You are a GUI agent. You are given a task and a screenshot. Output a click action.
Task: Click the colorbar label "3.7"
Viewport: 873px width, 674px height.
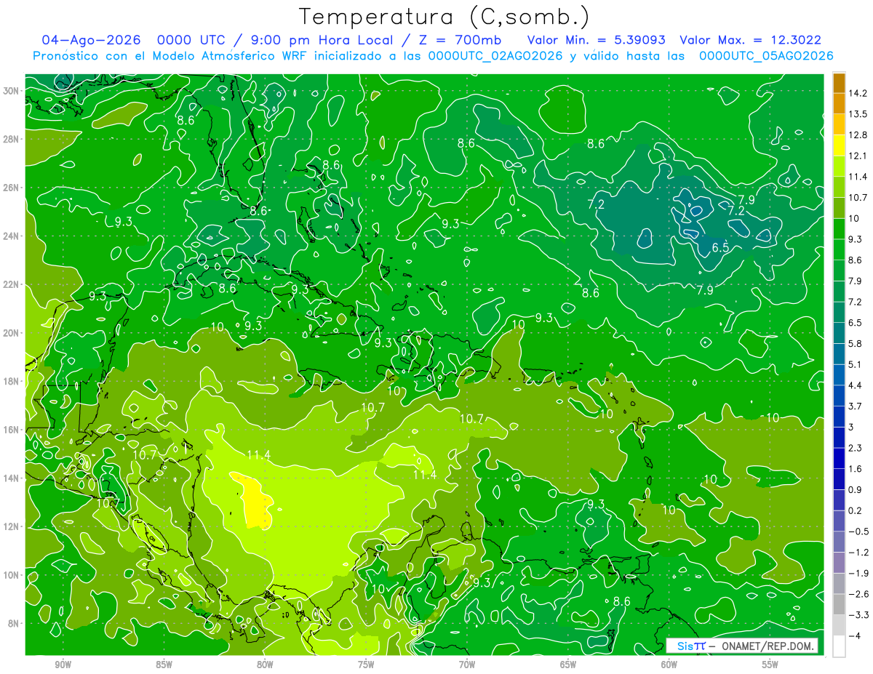click(x=855, y=406)
